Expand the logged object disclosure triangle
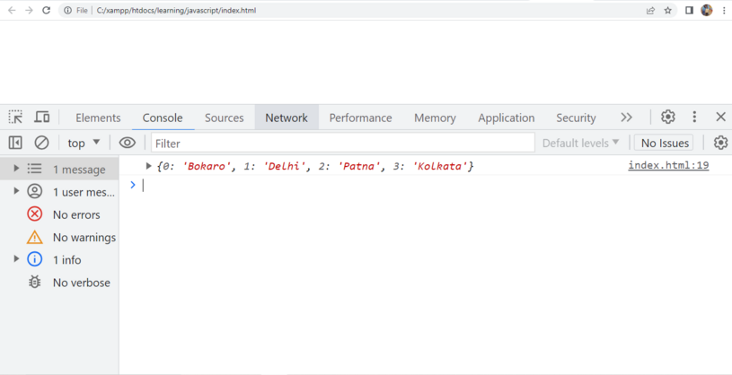The height and width of the screenshot is (375, 732). (148, 166)
